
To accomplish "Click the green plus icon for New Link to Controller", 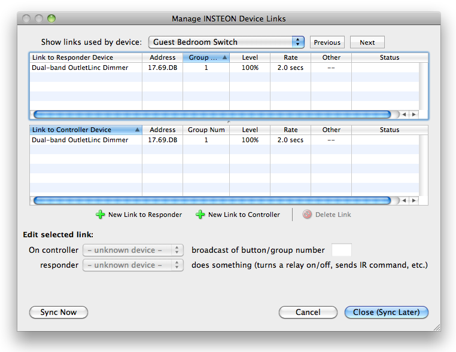I will point(200,215).
